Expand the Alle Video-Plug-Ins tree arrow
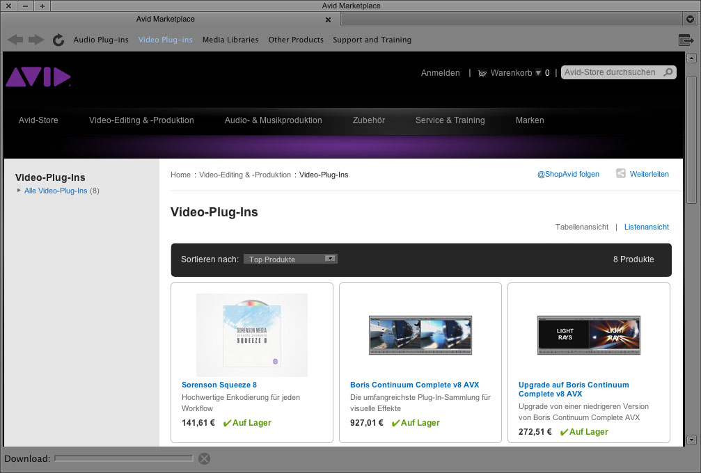The image size is (701, 473). 19,191
